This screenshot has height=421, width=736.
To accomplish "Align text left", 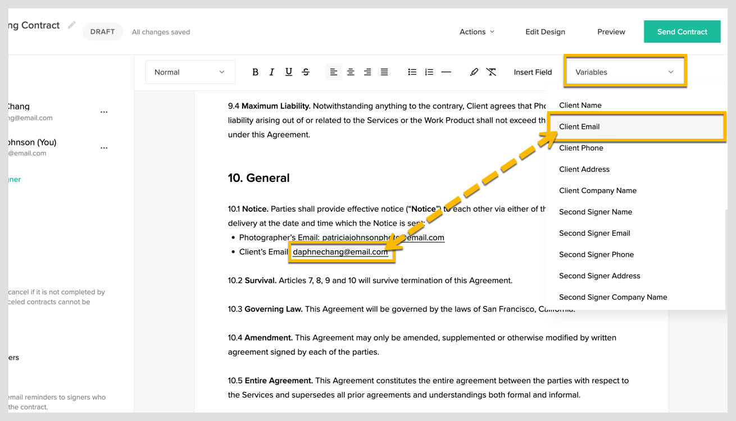I will pyautogui.click(x=334, y=72).
